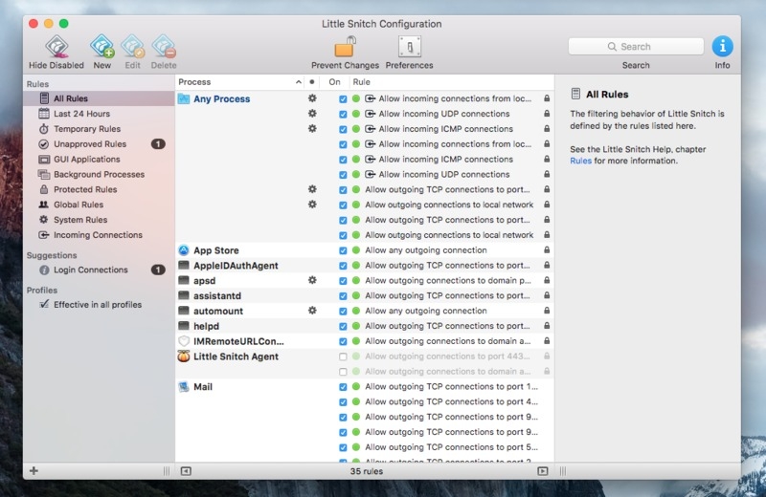Click the Unapproved Rules badge count
Viewport: 766px width, 497px height.
pos(158,144)
